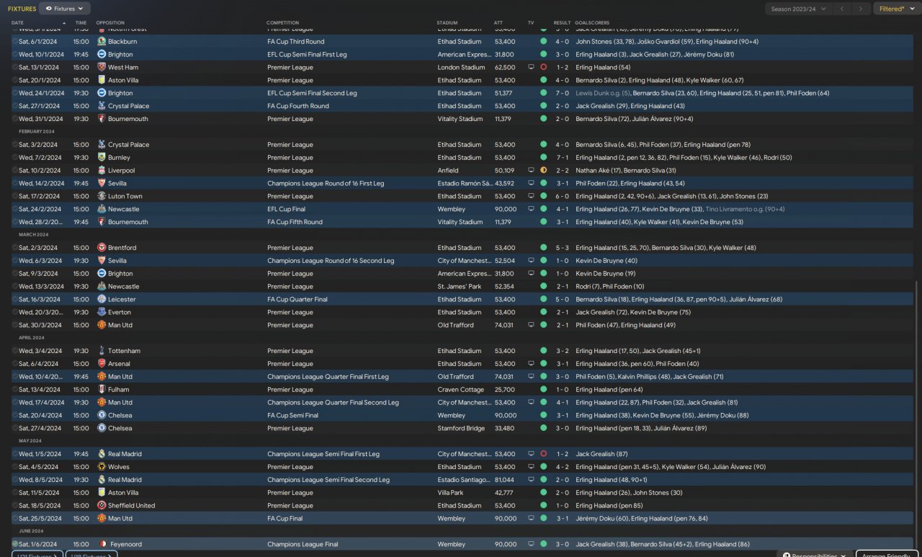
Task: Click the TV icon on the Arsenal row
Action: pyautogui.click(x=531, y=364)
